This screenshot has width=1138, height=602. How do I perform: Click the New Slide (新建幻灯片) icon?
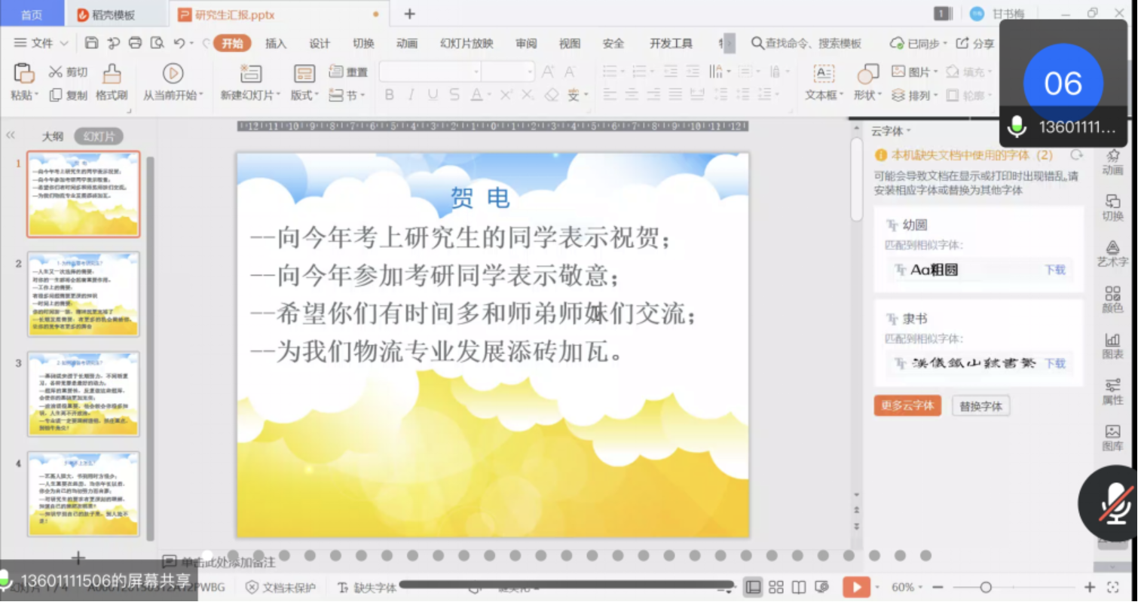pyautogui.click(x=251, y=73)
